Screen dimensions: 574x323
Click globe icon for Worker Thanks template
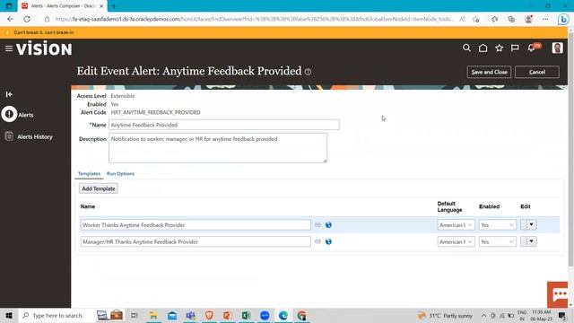click(x=328, y=225)
